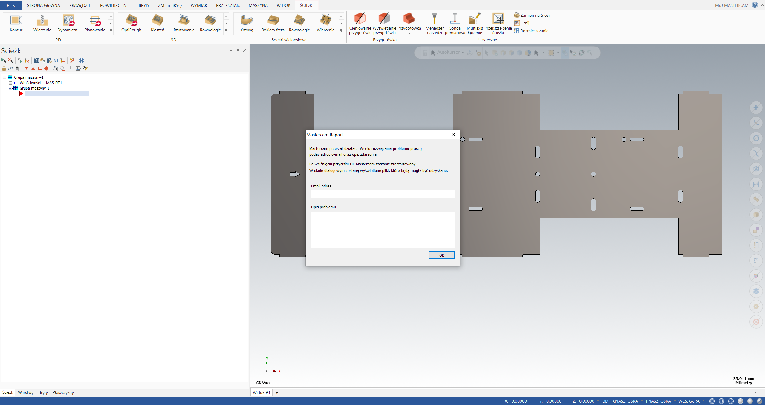Select 3D Równoległe toolpath icon
The width and height of the screenshot is (765, 405).
click(210, 23)
